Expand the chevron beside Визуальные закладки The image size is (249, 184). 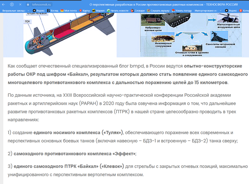click(28, 11)
